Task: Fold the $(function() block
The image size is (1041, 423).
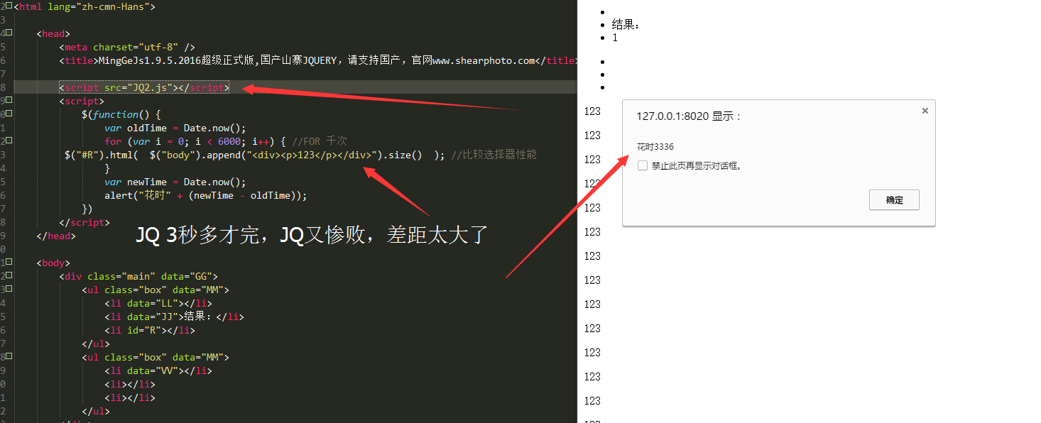Action: 9,114
